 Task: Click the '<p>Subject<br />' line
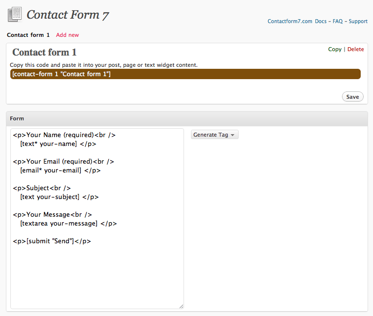[x=42, y=188]
